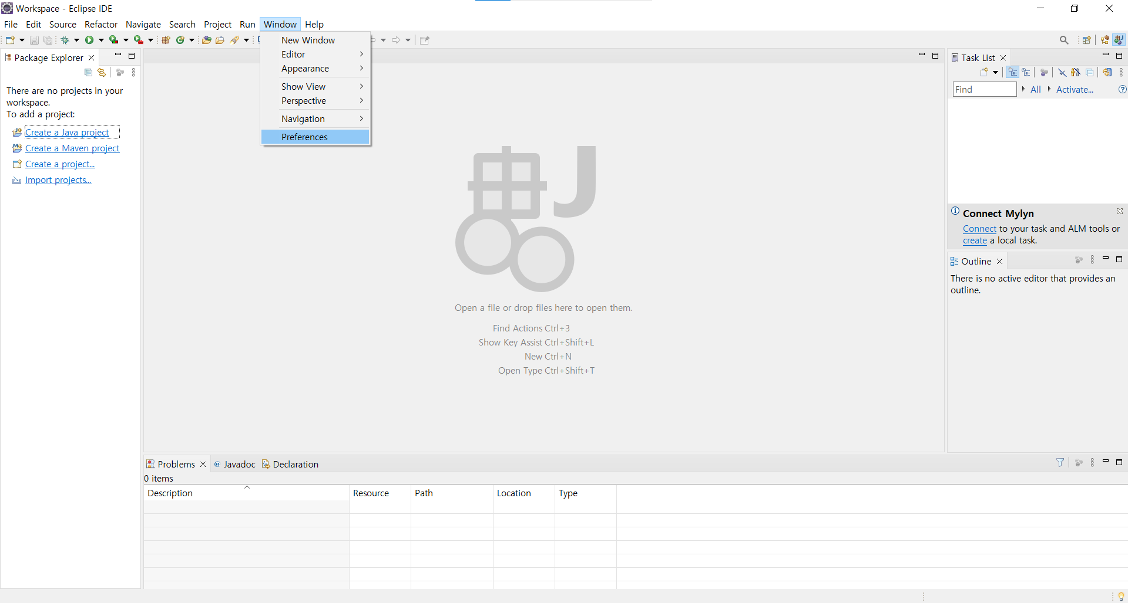Click the New Java Class icon
The height and width of the screenshot is (603, 1128).
click(x=180, y=40)
